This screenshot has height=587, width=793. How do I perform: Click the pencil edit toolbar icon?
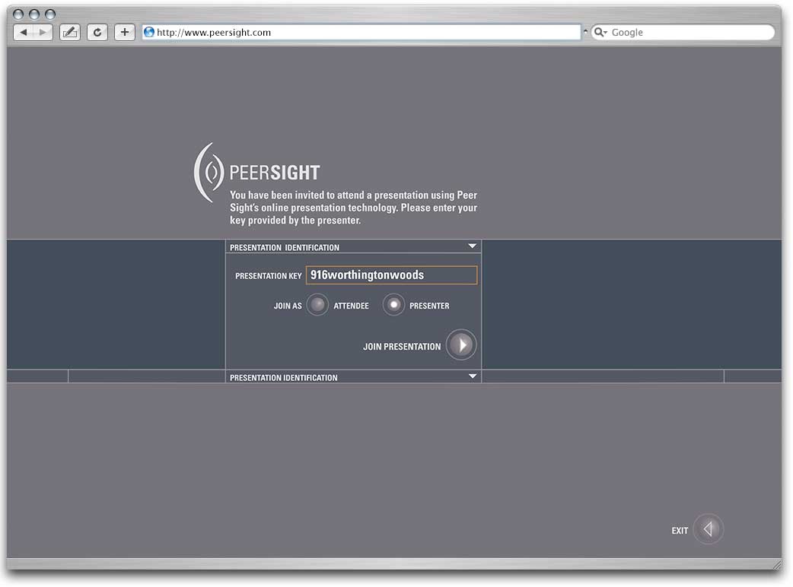point(70,33)
